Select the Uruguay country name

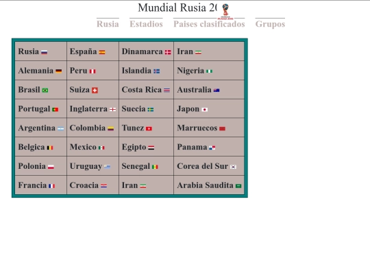tap(86, 166)
